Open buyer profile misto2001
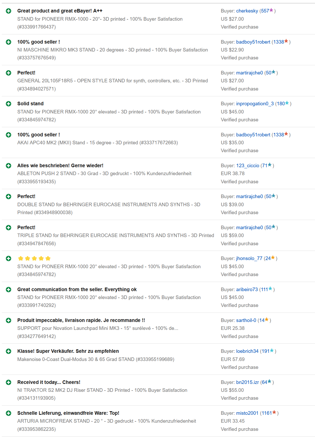This screenshot has height=440, width=315. click(247, 413)
